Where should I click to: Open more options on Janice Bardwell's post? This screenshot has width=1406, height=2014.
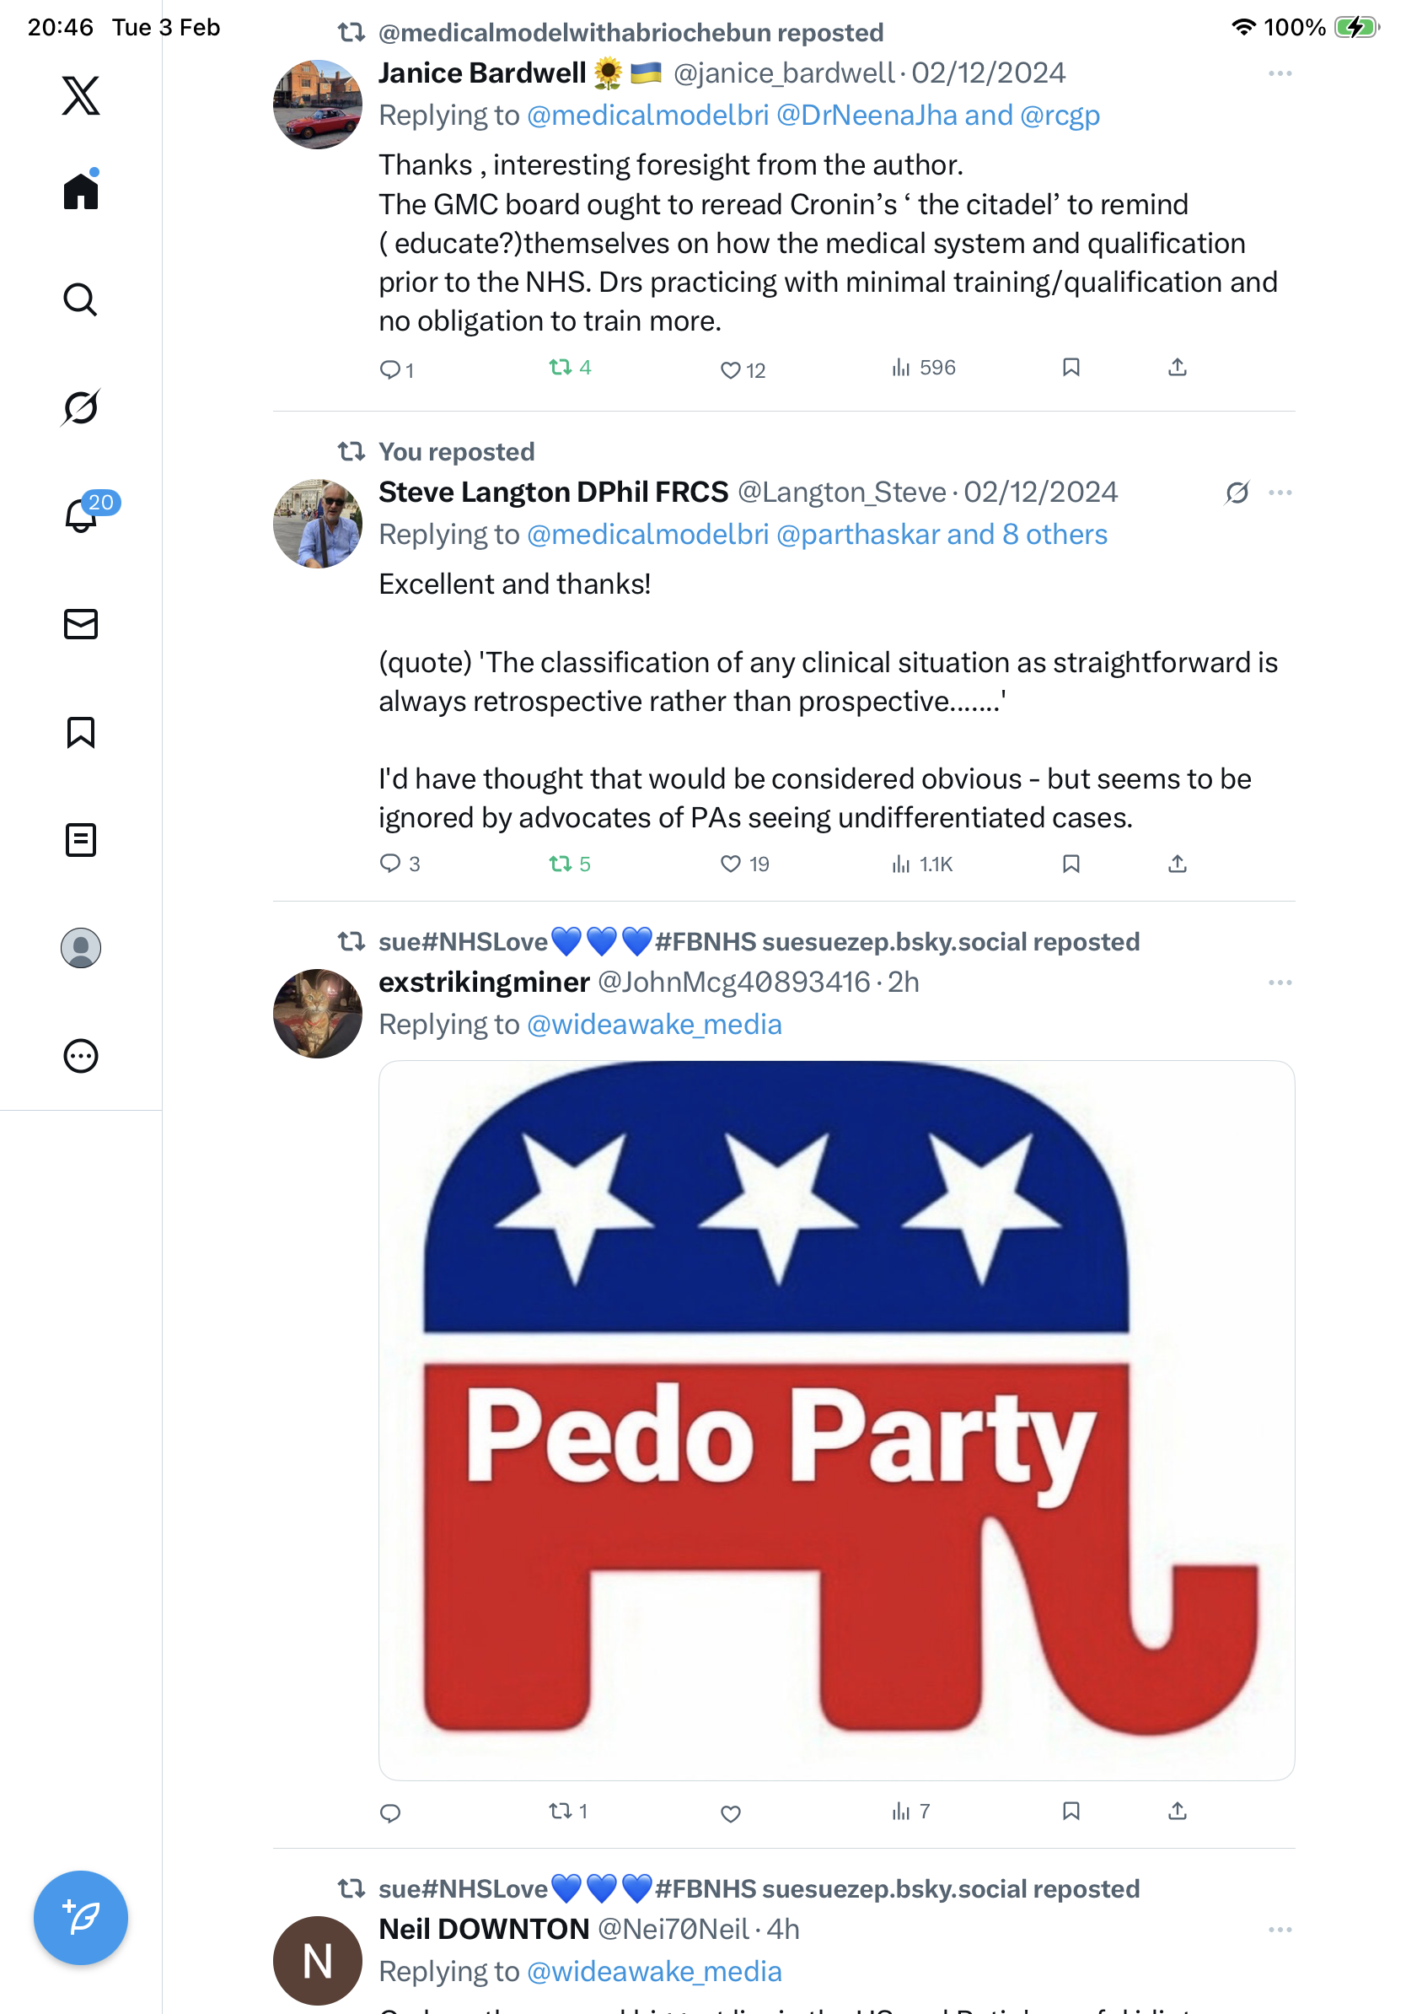pos(1280,73)
